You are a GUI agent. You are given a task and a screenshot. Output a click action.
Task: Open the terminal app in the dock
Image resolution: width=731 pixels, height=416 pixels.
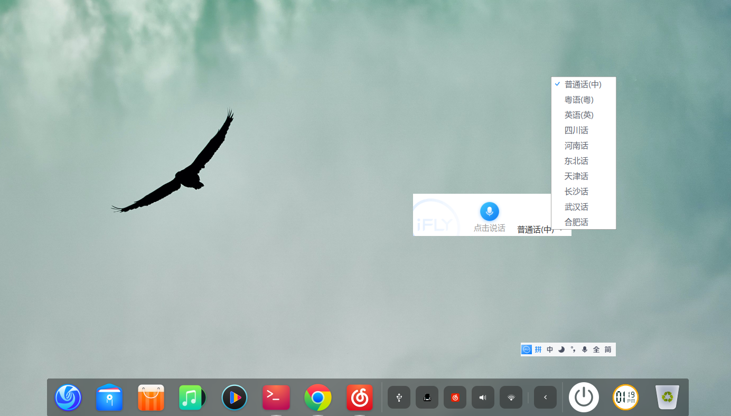coord(276,398)
